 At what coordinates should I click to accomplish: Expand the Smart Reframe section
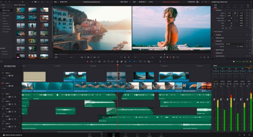click(219, 32)
